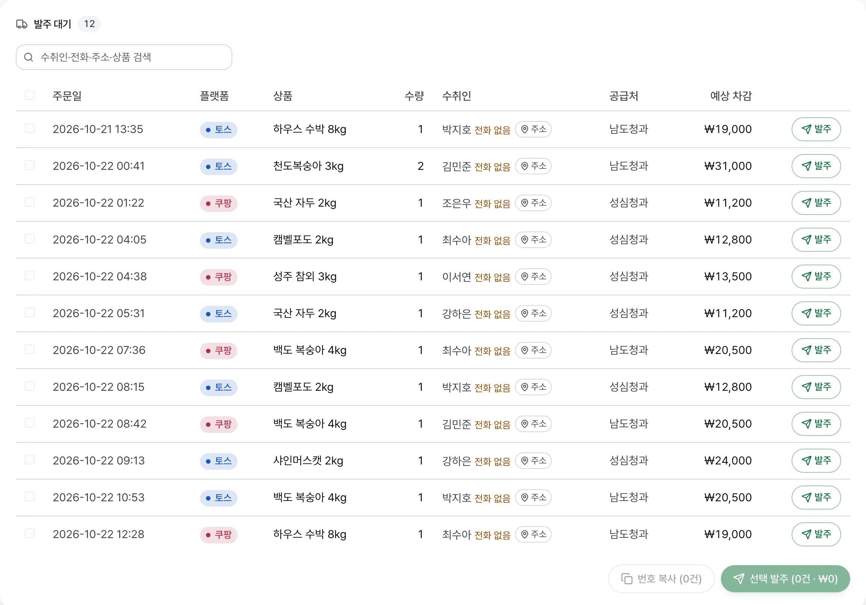Click 선택 발주 (0건 · ₩0) button
Image resolution: width=866 pixels, height=605 pixels.
(x=785, y=579)
